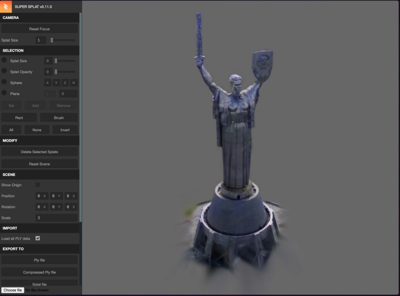Click the Position Z field
The height and width of the screenshot is (296, 400).
point(71,196)
